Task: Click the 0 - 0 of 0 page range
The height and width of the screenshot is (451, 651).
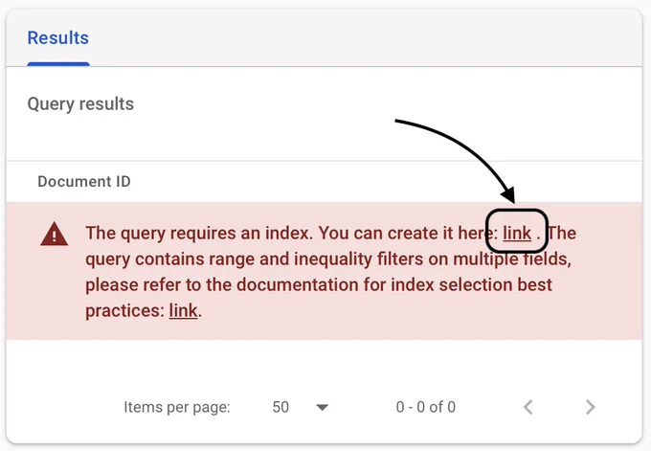Action: point(426,407)
